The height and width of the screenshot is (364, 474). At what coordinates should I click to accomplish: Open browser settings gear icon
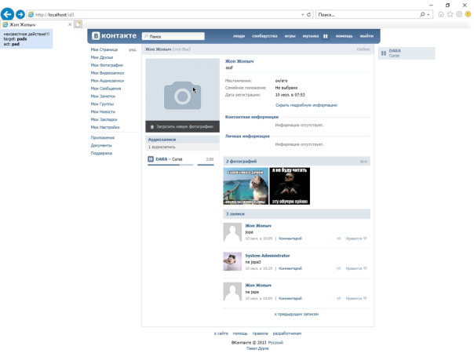click(x=459, y=14)
